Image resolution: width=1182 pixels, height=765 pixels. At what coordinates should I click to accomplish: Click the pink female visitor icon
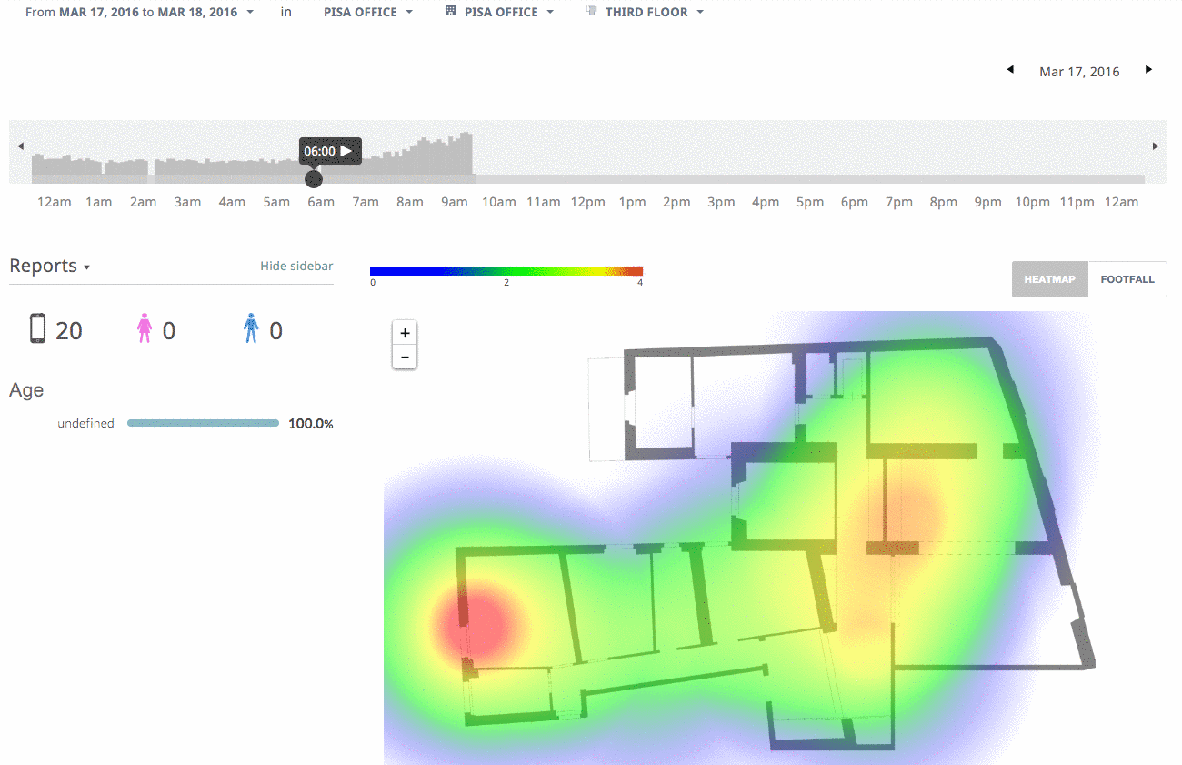pyautogui.click(x=144, y=329)
